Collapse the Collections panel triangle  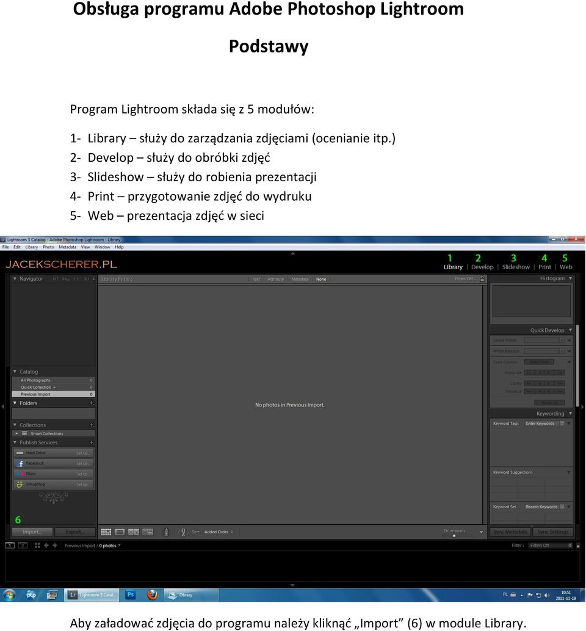(x=15, y=425)
